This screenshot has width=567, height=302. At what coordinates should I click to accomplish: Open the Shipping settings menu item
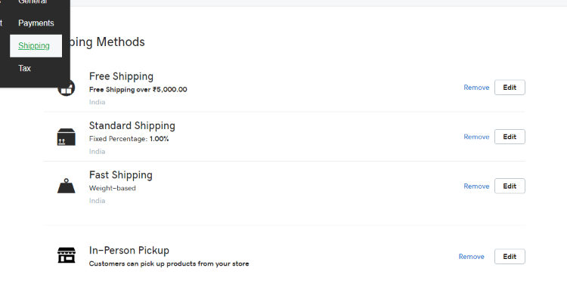click(x=35, y=46)
